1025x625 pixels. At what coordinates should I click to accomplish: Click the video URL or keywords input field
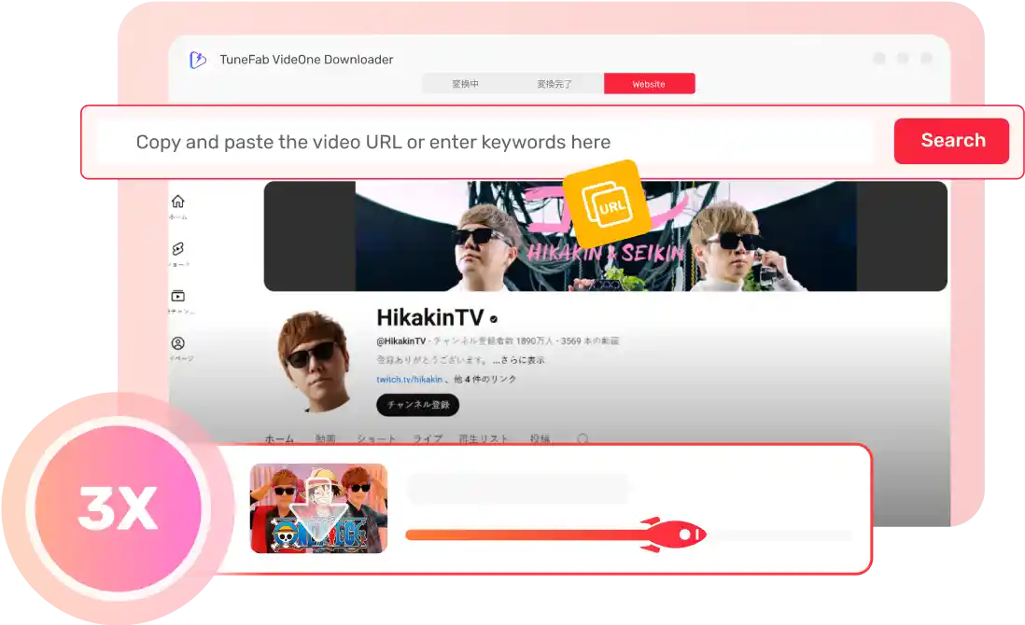click(x=485, y=142)
